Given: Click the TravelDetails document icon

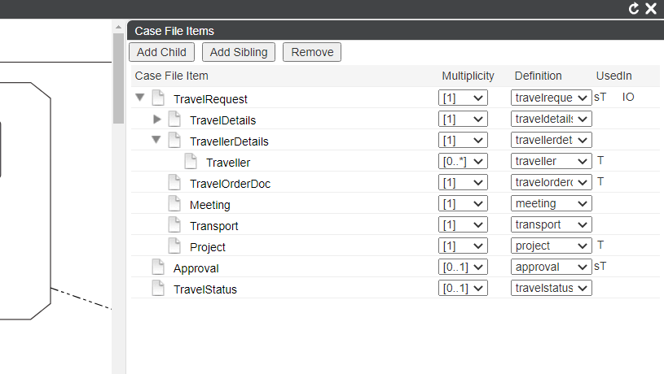Looking at the screenshot, I should click(x=174, y=119).
